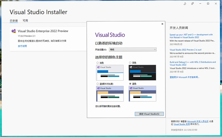Select the 蓝色 blue theme radio button

[x=130, y=84]
